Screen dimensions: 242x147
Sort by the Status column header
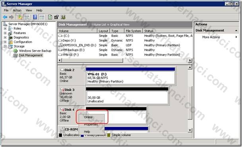pos(168,31)
